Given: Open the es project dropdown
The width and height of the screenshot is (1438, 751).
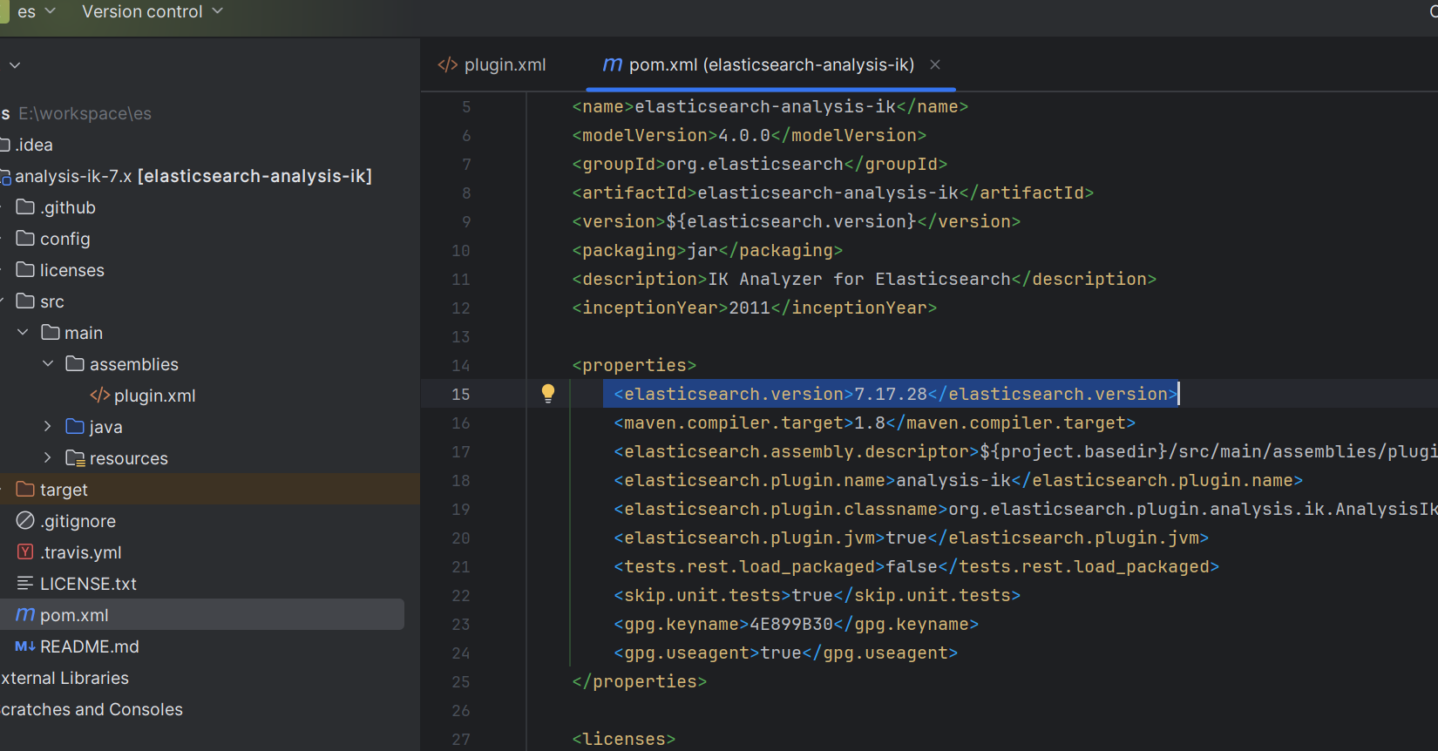Looking at the screenshot, I should [x=35, y=11].
